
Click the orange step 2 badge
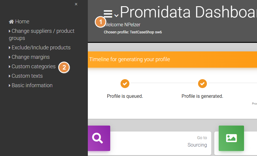click(64, 67)
